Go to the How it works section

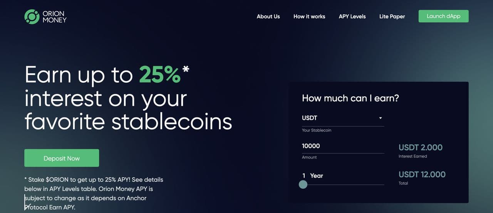(309, 17)
